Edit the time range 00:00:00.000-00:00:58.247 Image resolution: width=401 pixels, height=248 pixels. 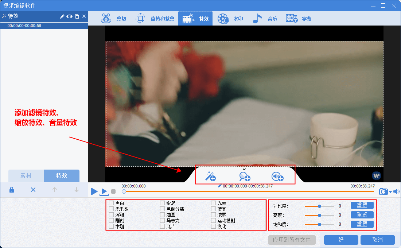pos(245,186)
